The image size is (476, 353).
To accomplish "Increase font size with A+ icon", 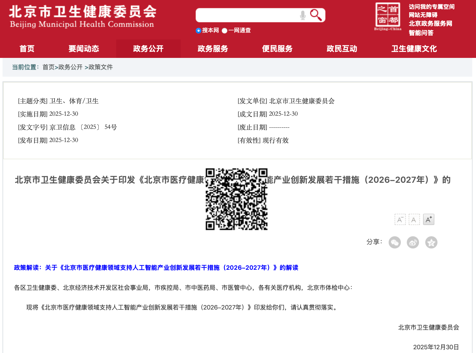I will click(x=428, y=219).
